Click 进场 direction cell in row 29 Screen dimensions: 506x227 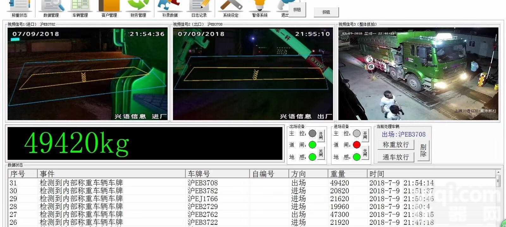coord(299,199)
